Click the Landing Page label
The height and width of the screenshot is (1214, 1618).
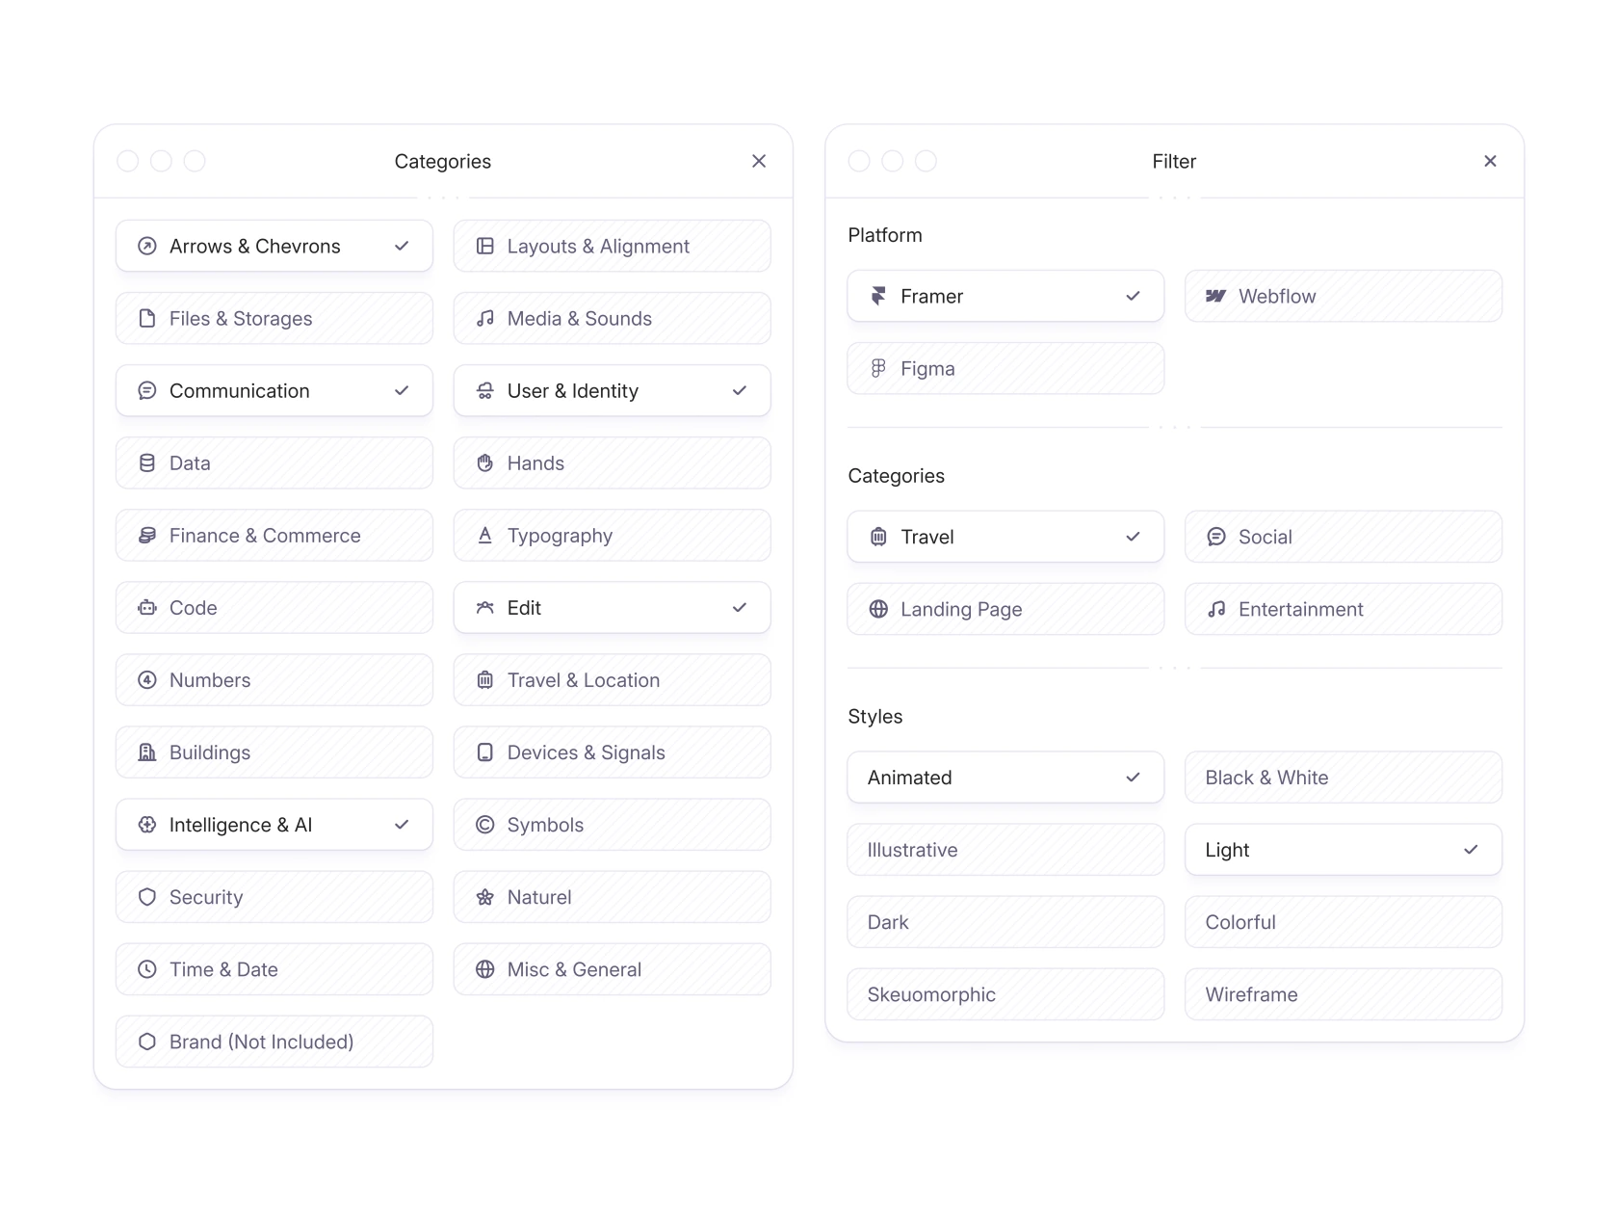click(961, 610)
